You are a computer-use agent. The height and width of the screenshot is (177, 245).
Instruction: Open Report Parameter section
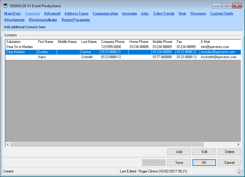click(x=76, y=20)
